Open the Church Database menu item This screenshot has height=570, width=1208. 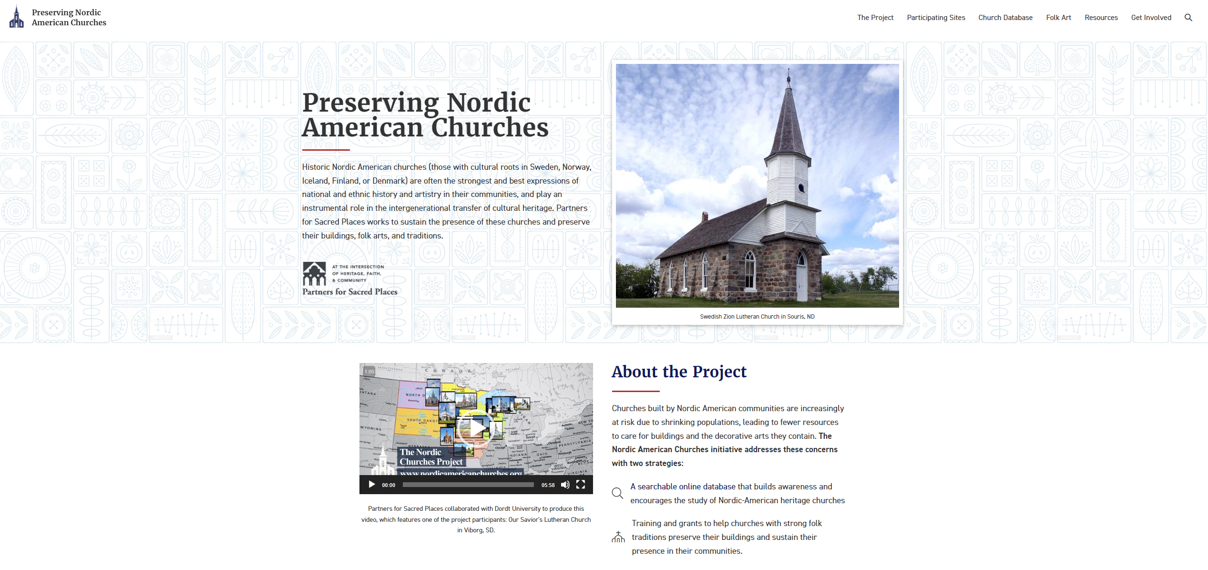(1004, 17)
